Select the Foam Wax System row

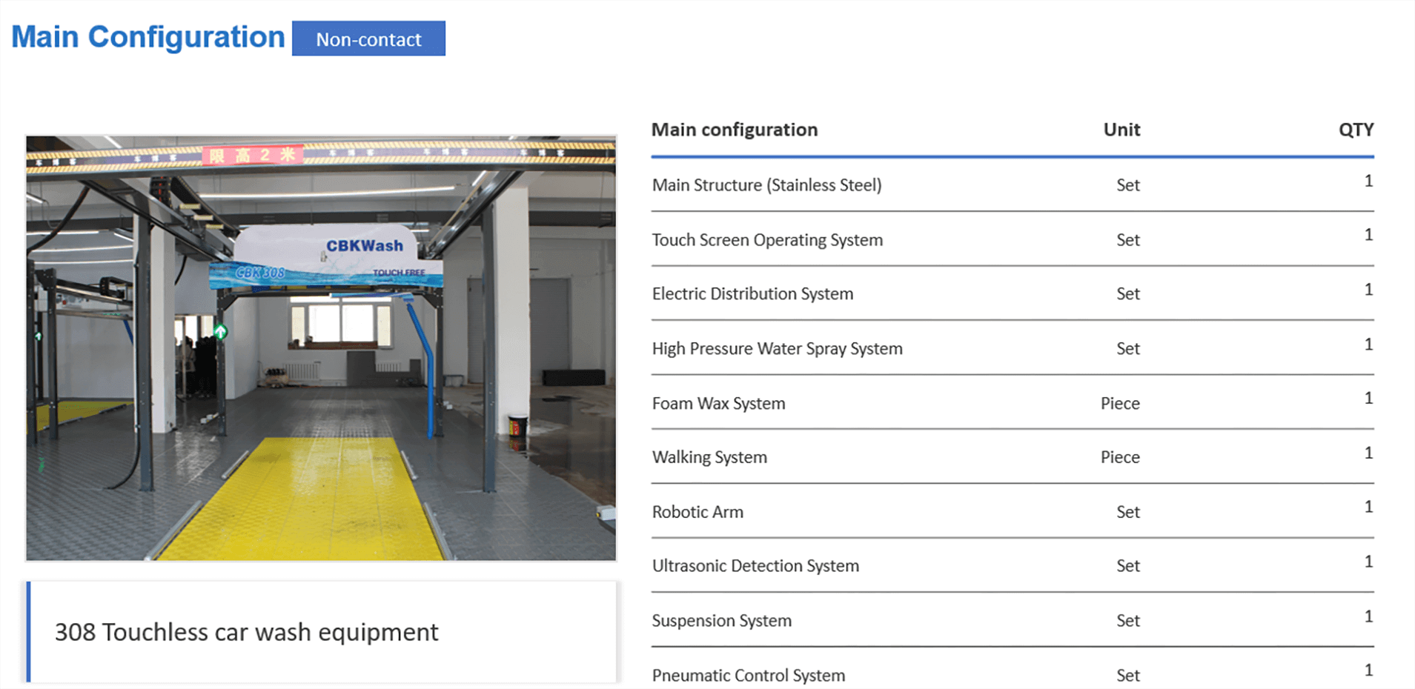718,404
